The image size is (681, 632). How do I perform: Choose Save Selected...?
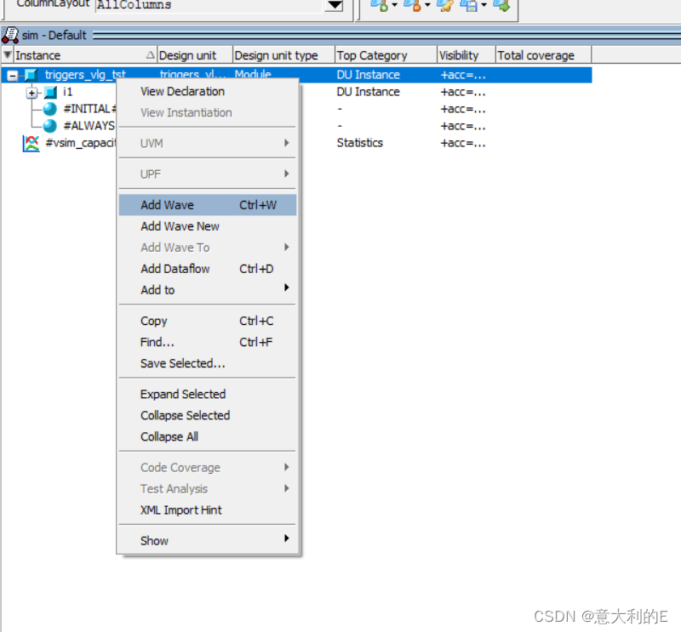pyautogui.click(x=208, y=363)
